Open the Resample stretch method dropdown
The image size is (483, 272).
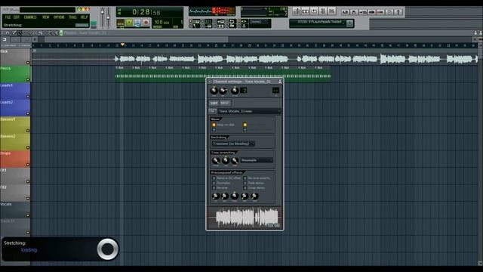(x=257, y=160)
